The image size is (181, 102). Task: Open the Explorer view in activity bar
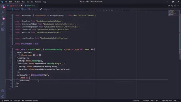[x=3, y=7]
